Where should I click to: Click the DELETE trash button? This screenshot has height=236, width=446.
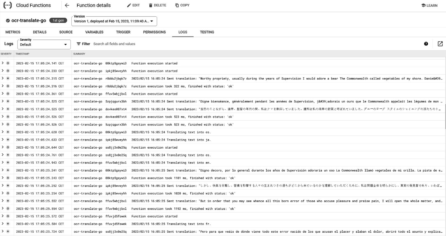point(157,5)
